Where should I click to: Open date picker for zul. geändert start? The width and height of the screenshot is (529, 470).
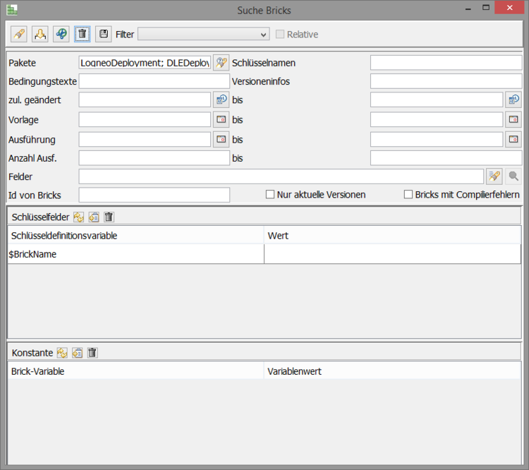(x=221, y=100)
